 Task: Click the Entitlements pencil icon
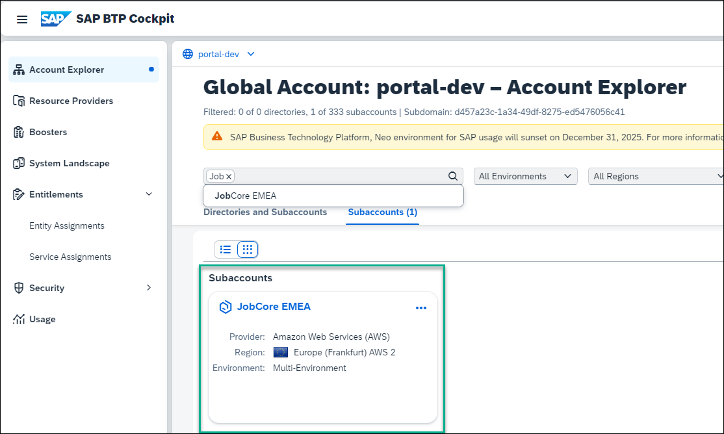[18, 194]
